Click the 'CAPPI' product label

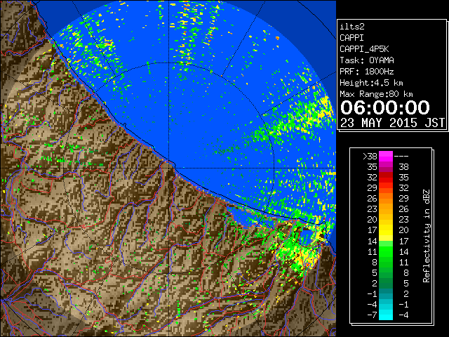351,38
